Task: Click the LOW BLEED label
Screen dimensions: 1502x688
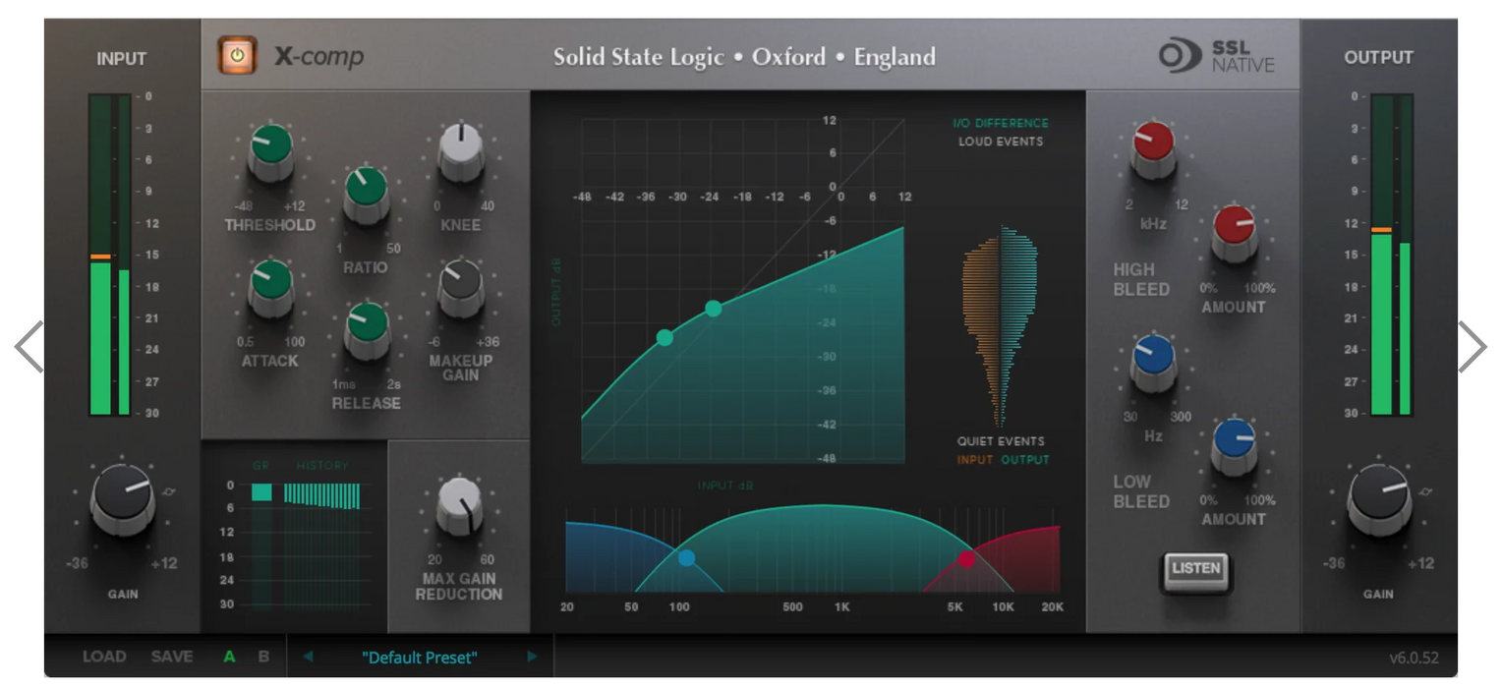Action: [1141, 491]
